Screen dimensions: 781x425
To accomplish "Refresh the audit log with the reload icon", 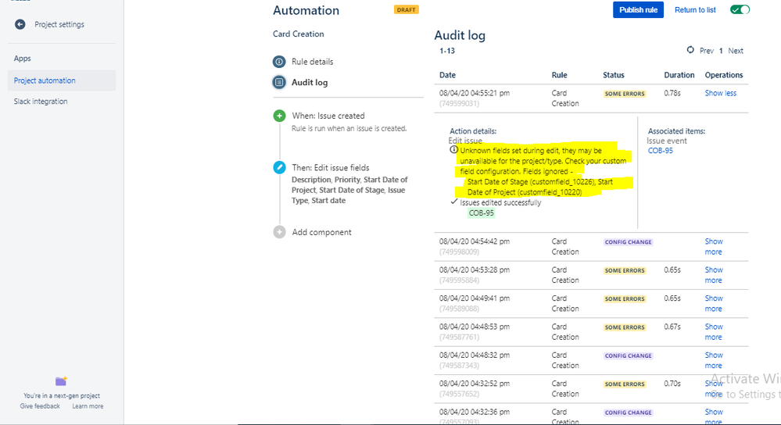I will [x=690, y=50].
